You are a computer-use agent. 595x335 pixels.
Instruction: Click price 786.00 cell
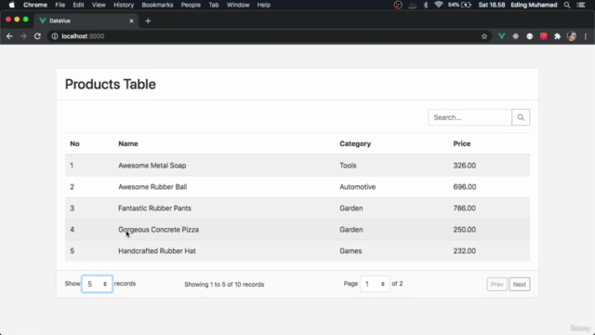pos(465,208)
